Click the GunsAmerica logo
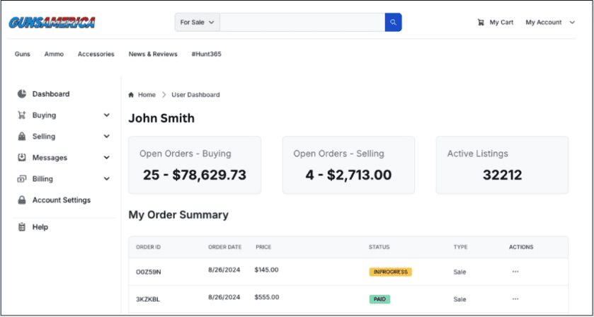This screenshot has height=317, width=594. tap(52, 23)
